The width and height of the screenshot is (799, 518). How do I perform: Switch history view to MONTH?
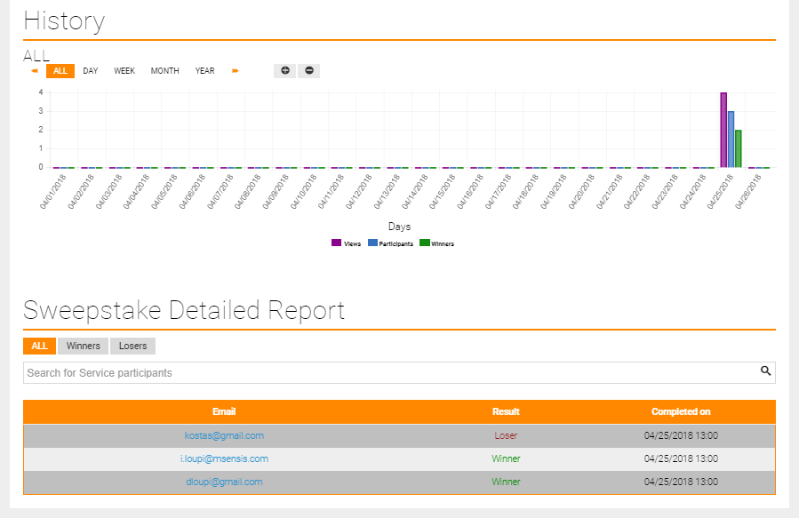[164, 71]
